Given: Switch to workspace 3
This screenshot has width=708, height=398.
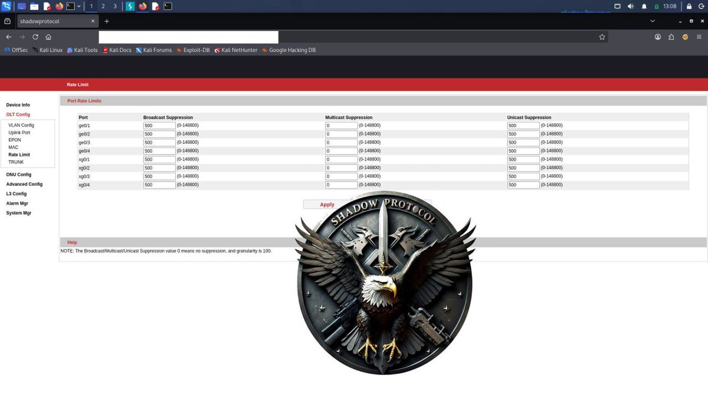Looking at the screenshot, I should tap(115, 6).
